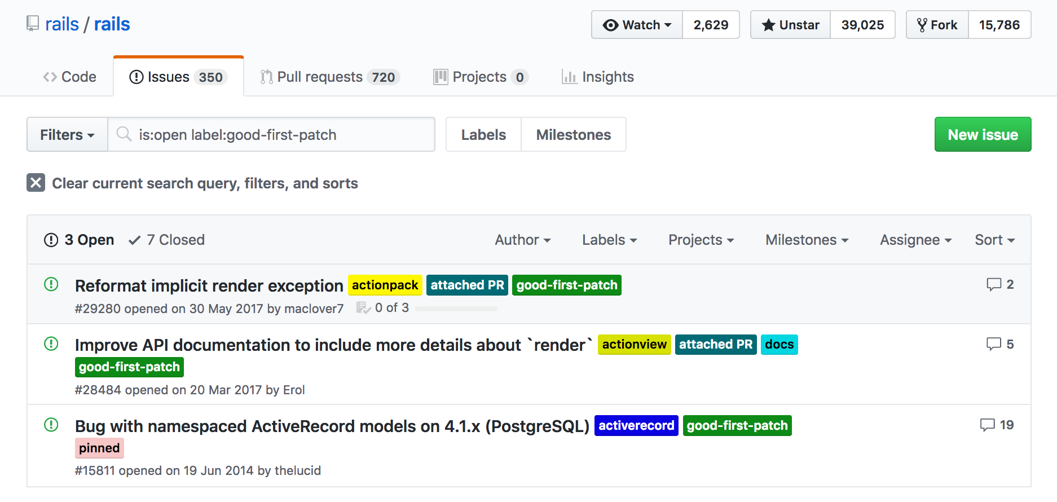This screenshot has height=502, width=1057.
Task: Open issue Reformat implicit render exception
Action: (x=209, y=285)
